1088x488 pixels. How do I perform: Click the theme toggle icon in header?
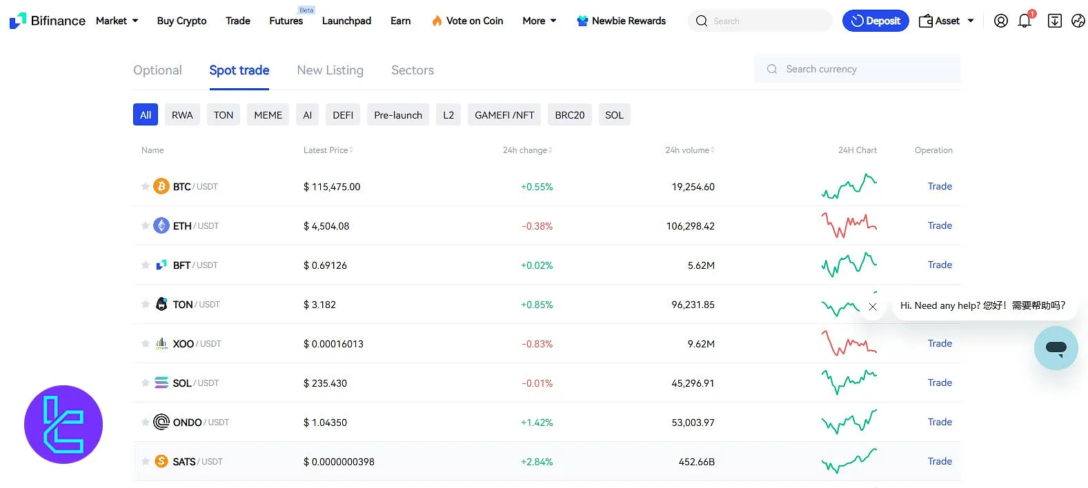pyautogui.click(x=1078, y=21)
